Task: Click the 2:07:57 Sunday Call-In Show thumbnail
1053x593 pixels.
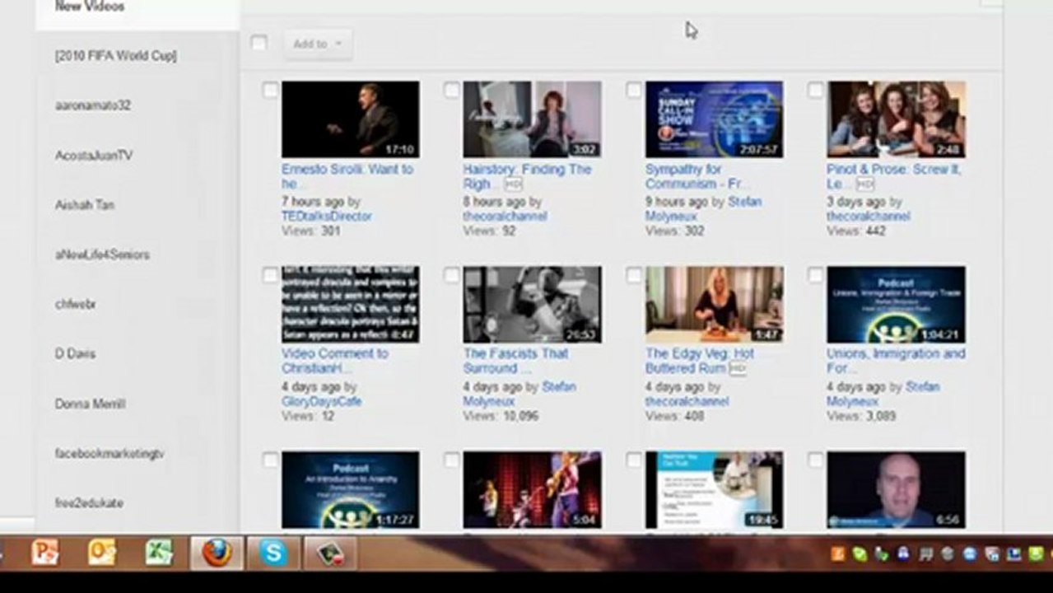Action: pyautogui.click(x=714, y=119)
